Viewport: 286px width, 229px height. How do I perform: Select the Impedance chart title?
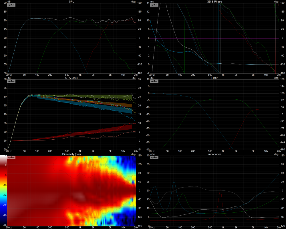pos(214,154)
